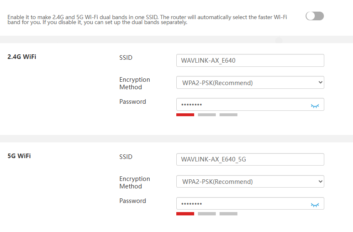The image size is (353, 232).
Task: Click the middle gray 5G strength bar
Action: 207,214
